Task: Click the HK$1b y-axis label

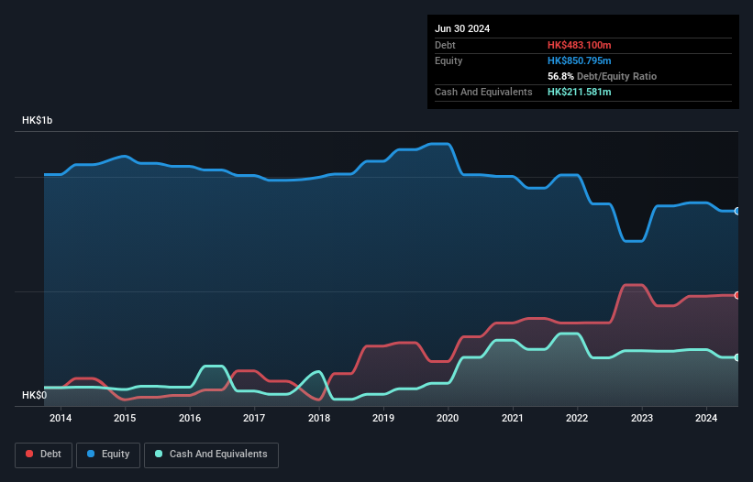Action: point(38,121)
